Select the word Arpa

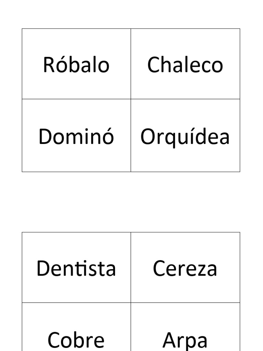[185, 339]
